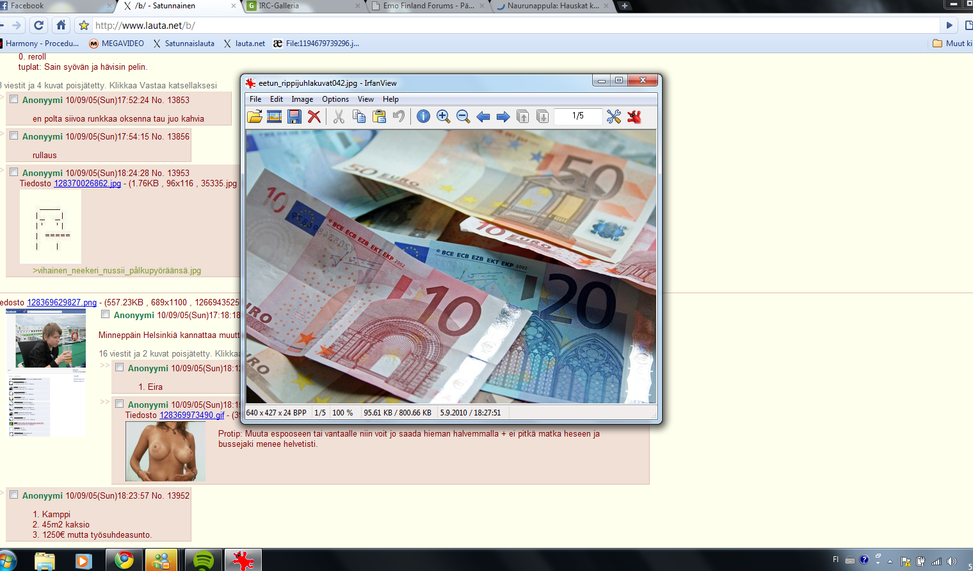
Task: Paste from clipboard using IrfanView's Paste icon
Action: point(379,117)
